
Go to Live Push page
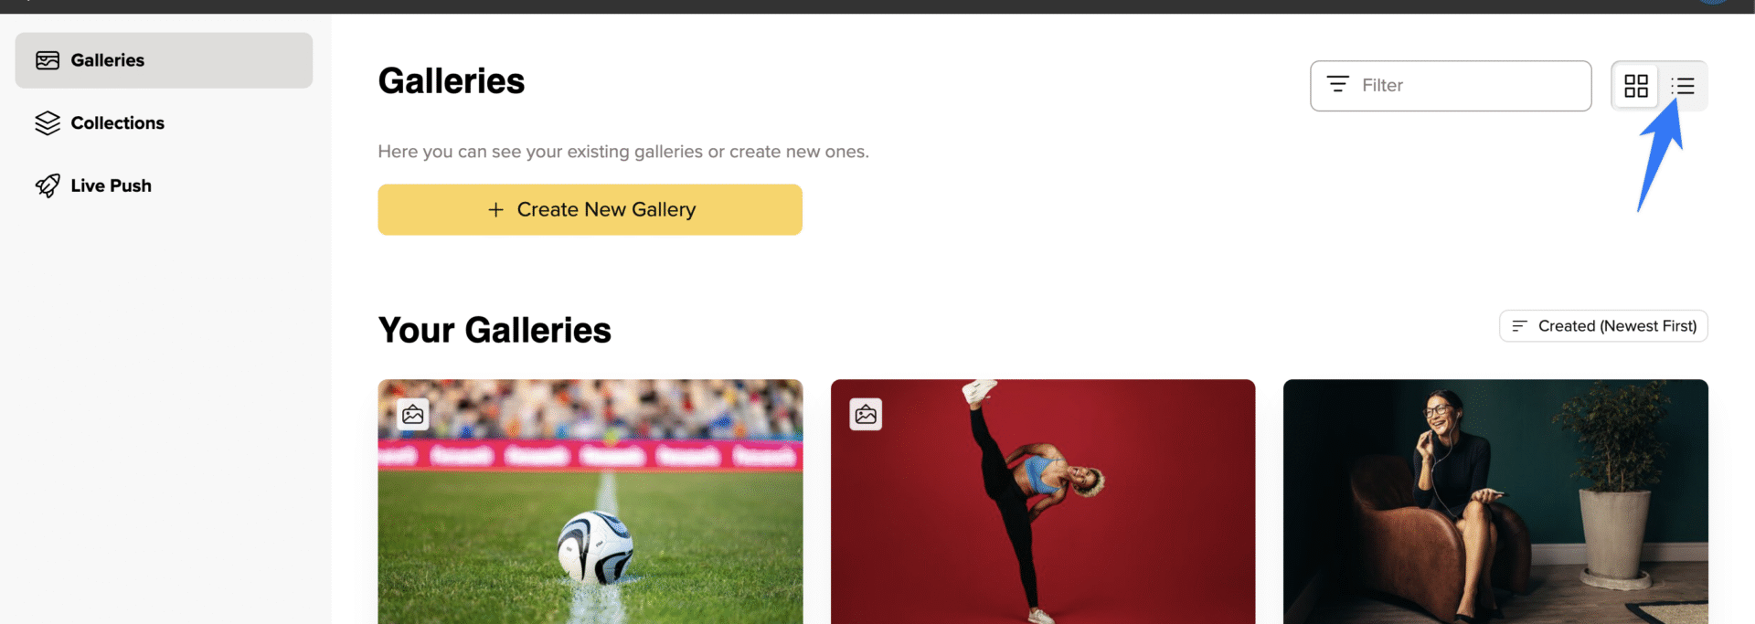pos(164,185)
